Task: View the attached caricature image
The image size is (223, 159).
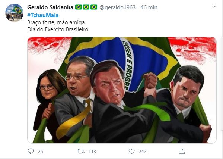Action: [x=122, y=90]
